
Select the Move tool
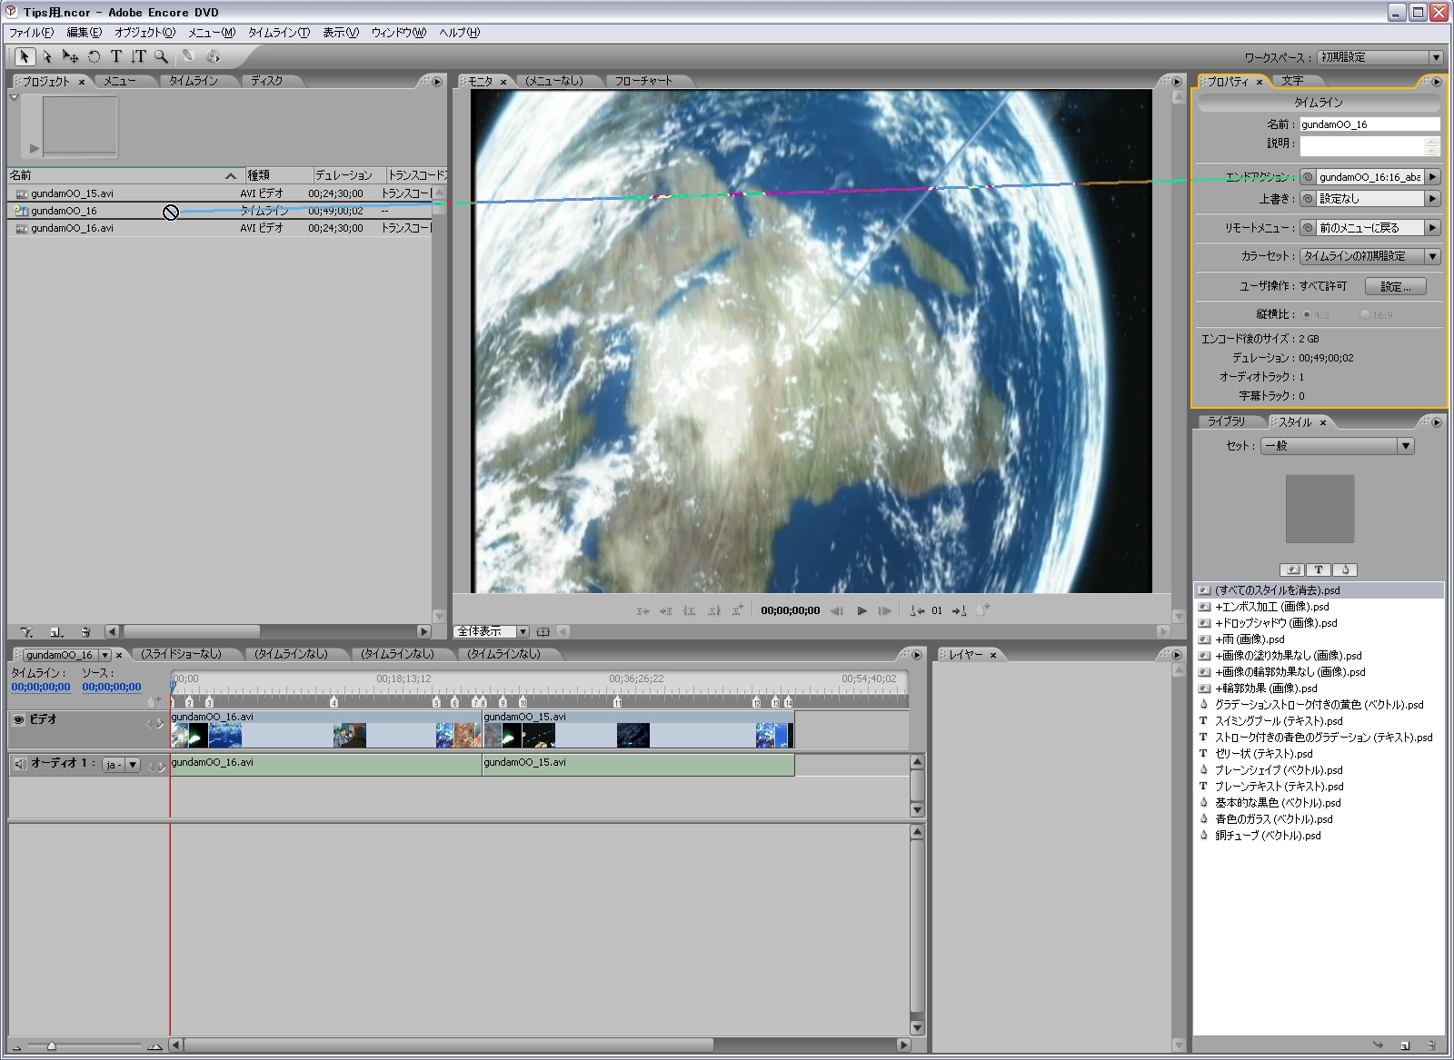70,56
